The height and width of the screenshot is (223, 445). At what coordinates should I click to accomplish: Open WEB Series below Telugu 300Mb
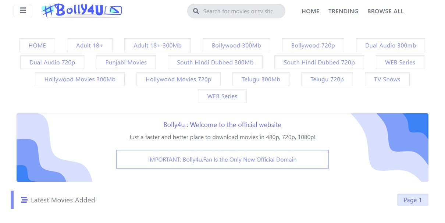click(222, 96)
